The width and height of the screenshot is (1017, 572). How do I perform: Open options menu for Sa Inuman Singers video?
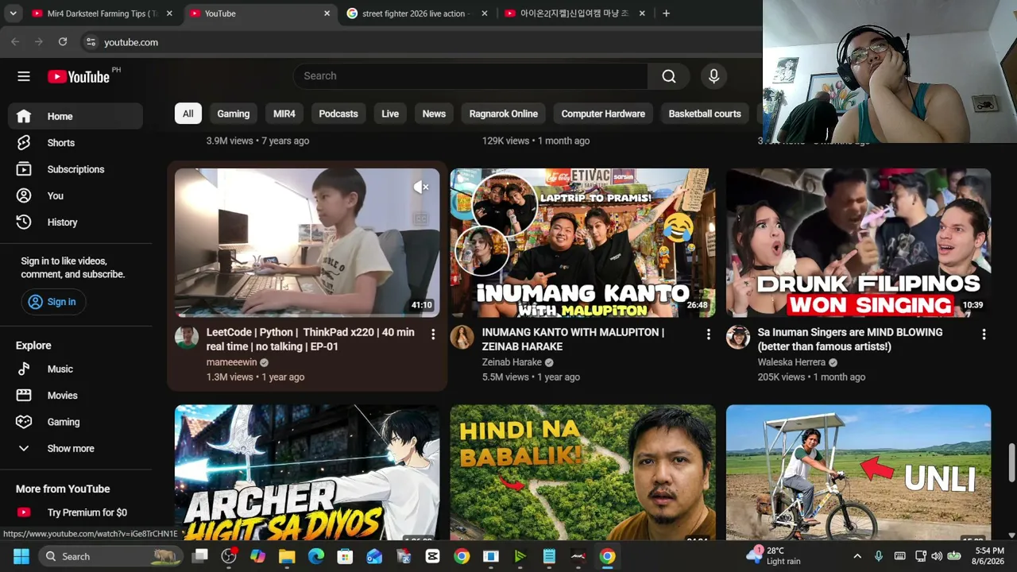point(984,334)
